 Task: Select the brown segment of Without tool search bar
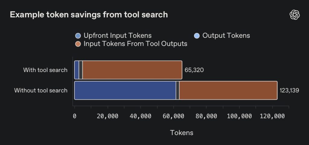coord(228,90)
